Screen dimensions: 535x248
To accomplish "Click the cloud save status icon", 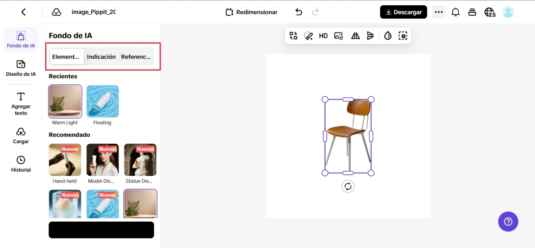I will 57,12.
